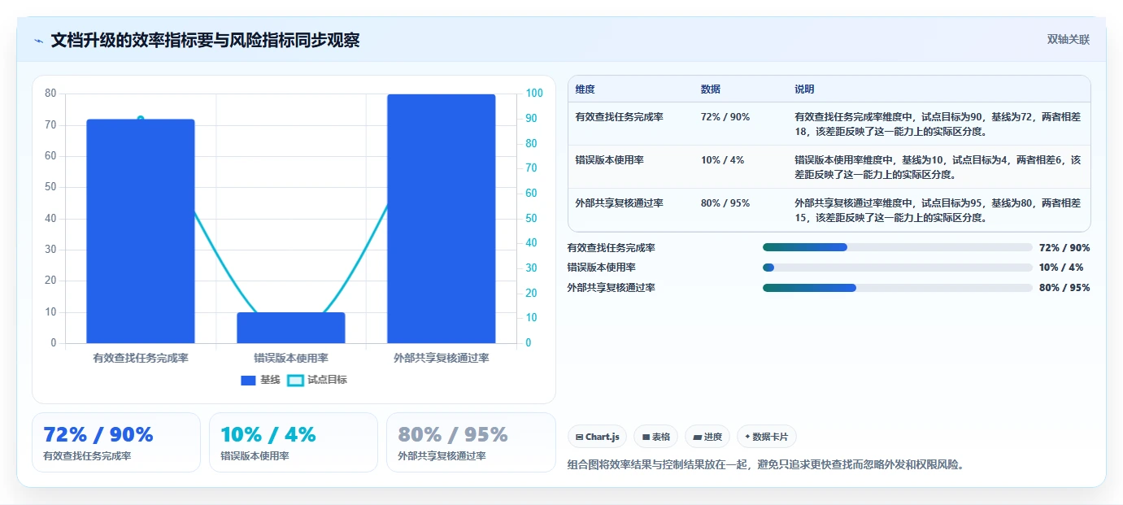Click the description starting 外部共享复核通过率维度中
1123x505 pixels.
click(x=938, y=211)
